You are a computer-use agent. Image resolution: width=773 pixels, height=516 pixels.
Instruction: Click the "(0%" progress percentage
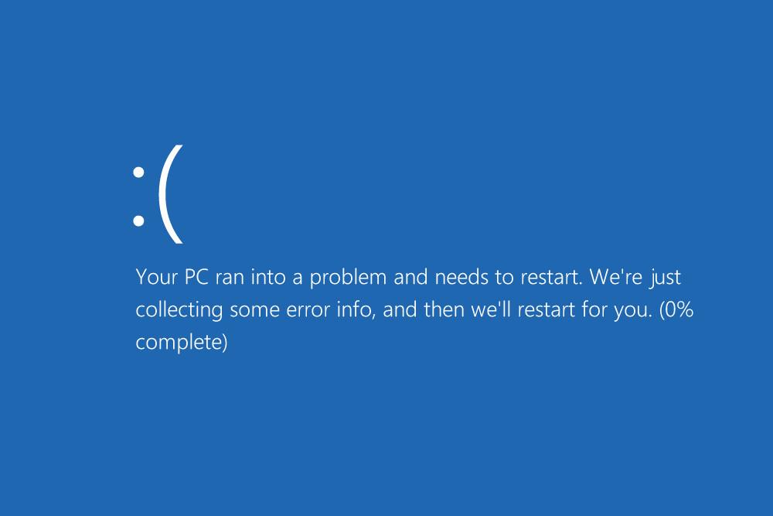pos(678,310)
